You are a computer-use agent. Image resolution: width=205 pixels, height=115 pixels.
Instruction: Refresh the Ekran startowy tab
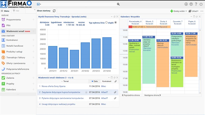tap(54, 11)
